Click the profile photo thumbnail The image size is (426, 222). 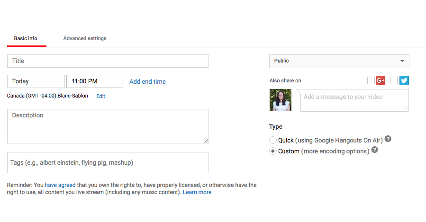(x=281, y=100)
